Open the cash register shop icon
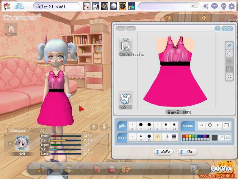Image resolution: width=238 pixels, height=179 pixels. click(x=68, y=169)
